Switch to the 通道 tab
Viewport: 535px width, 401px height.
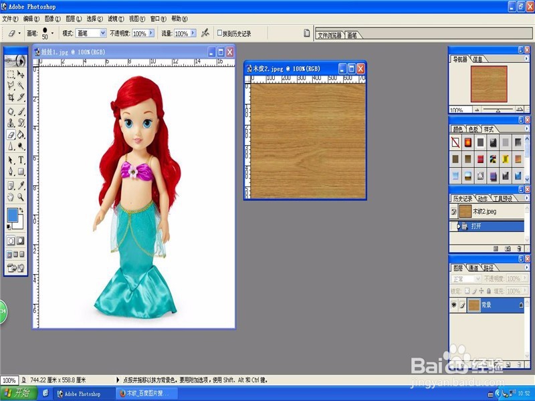(x=473, y=268)
